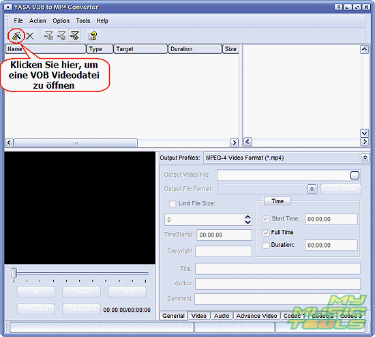Click right panel scroll up arrow
Viewport: 375px width, 337px height.
tap(364, 50)
